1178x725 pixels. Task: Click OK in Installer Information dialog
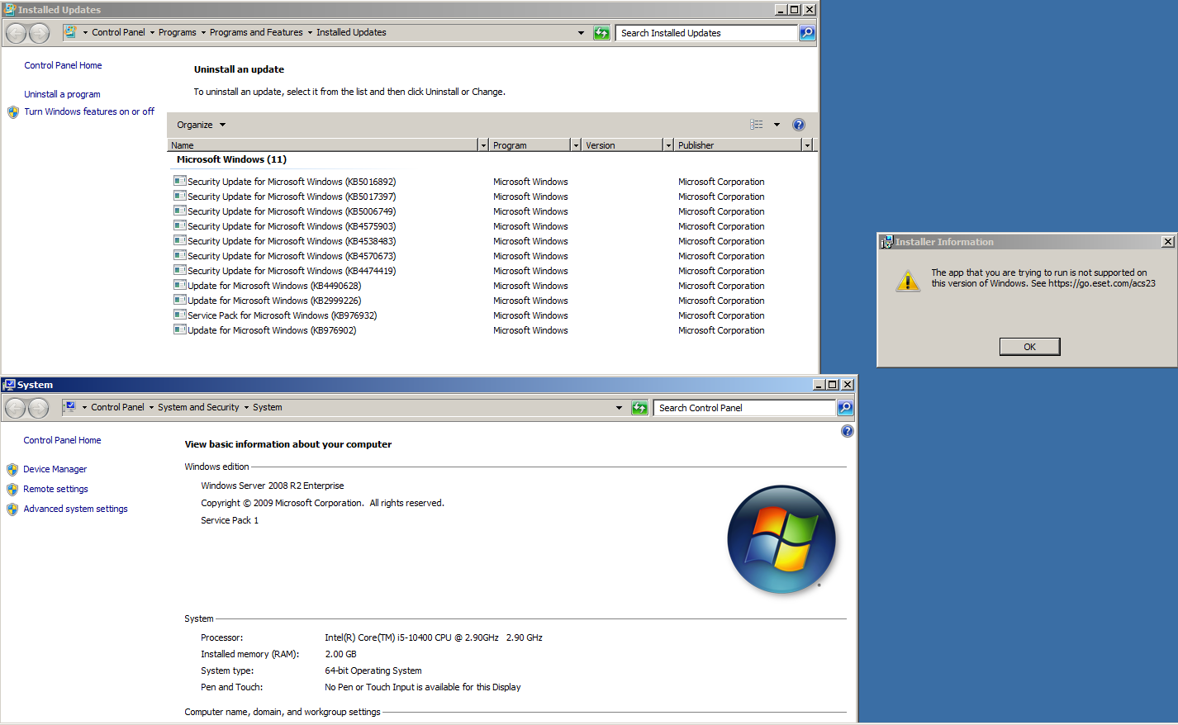1029,347
